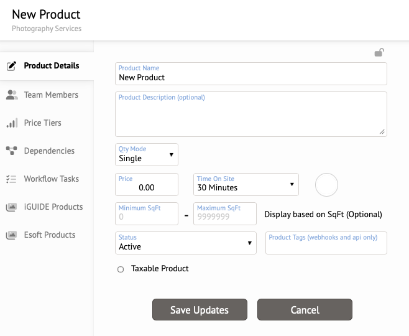Click the Price Tiers bar chart icon

click(x=12, y=123)
